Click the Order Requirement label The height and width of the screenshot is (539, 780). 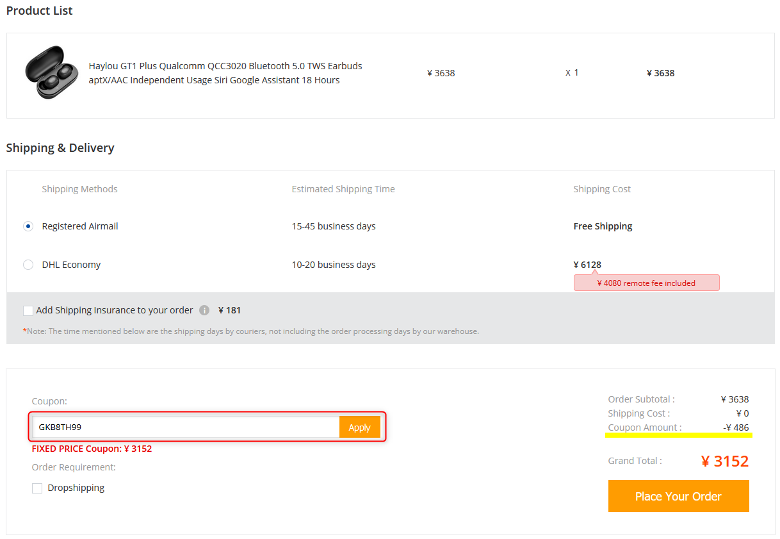tap(74, 467)
